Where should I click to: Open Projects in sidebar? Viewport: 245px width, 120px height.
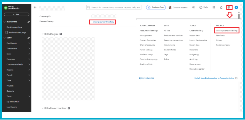point(10,86)
